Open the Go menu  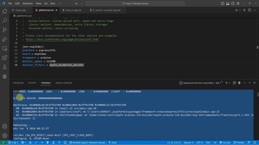point(46,4)
